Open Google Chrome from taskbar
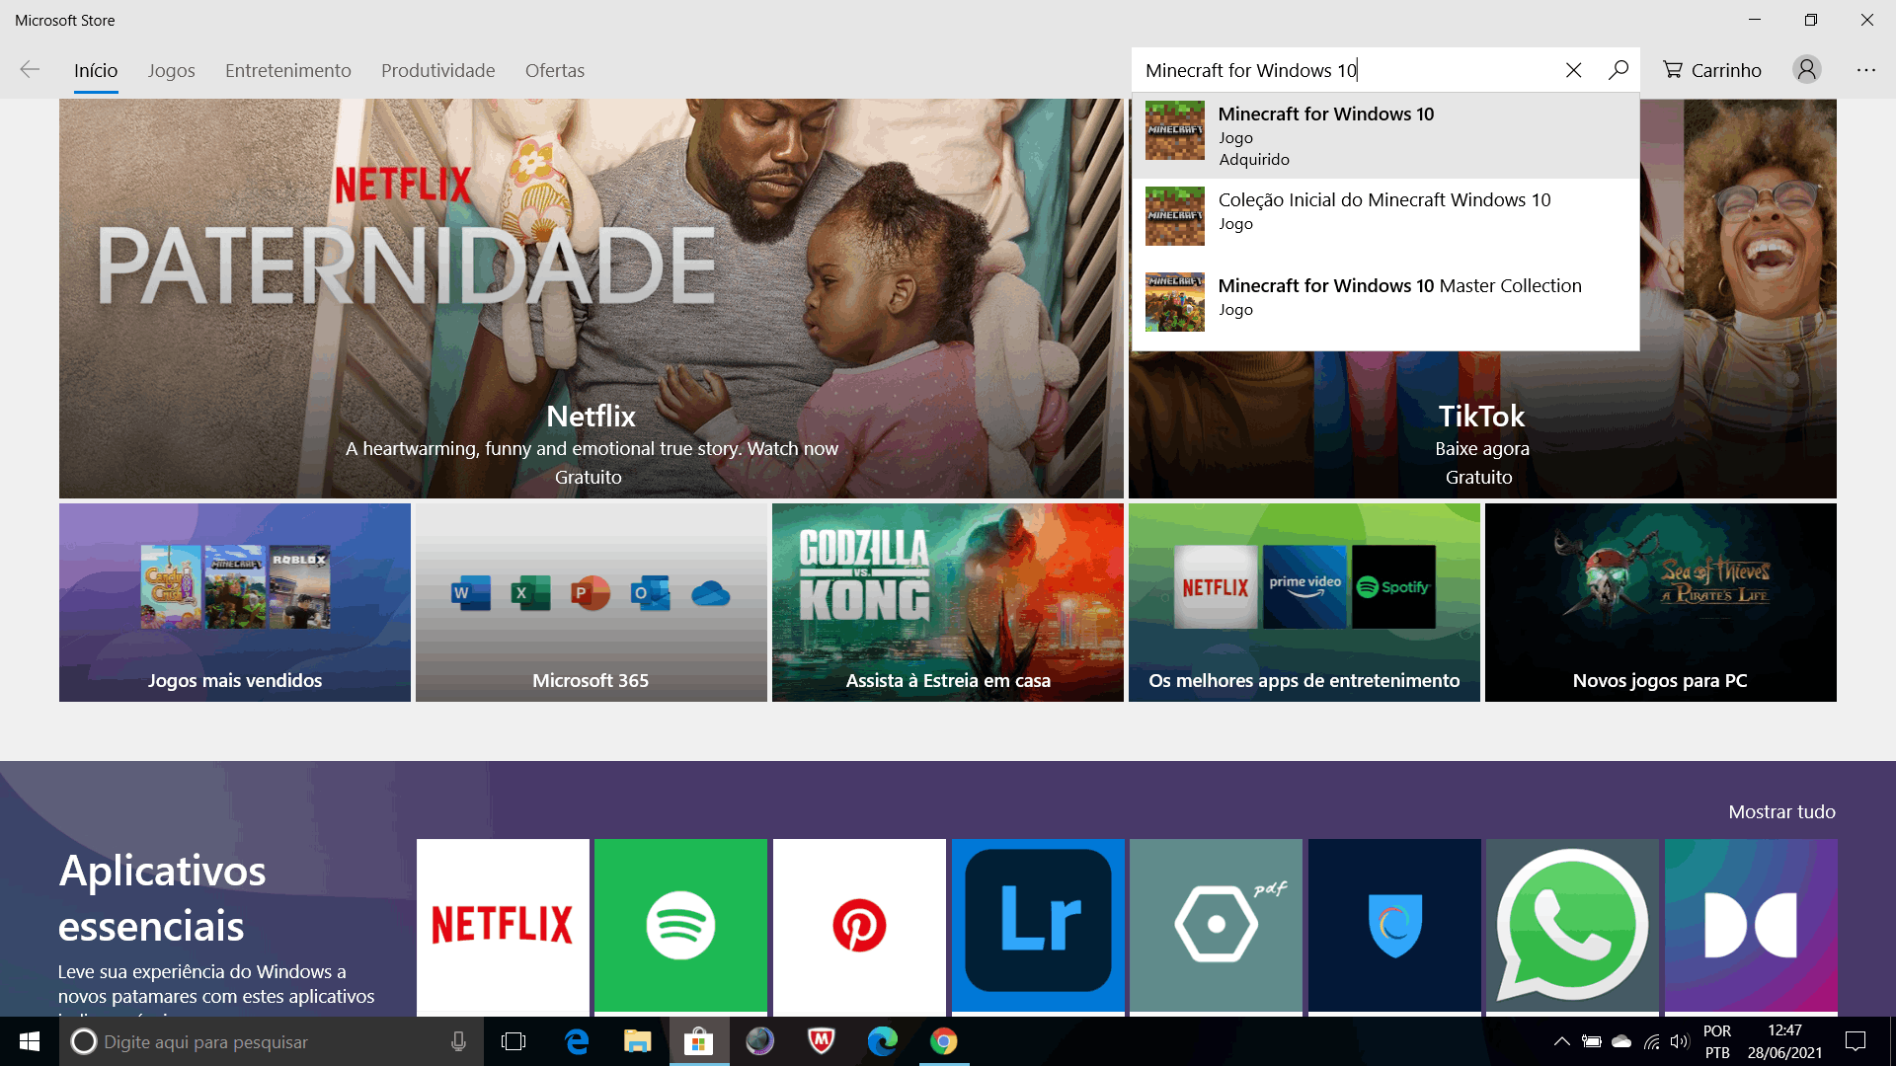The width and height of the screenshot is (1896, 1066). [944, 1041]
